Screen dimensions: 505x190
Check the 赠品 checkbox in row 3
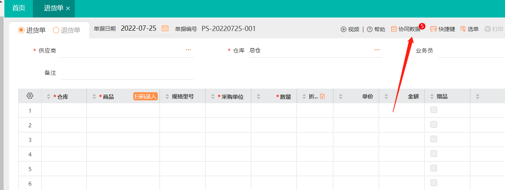[434, 139]
